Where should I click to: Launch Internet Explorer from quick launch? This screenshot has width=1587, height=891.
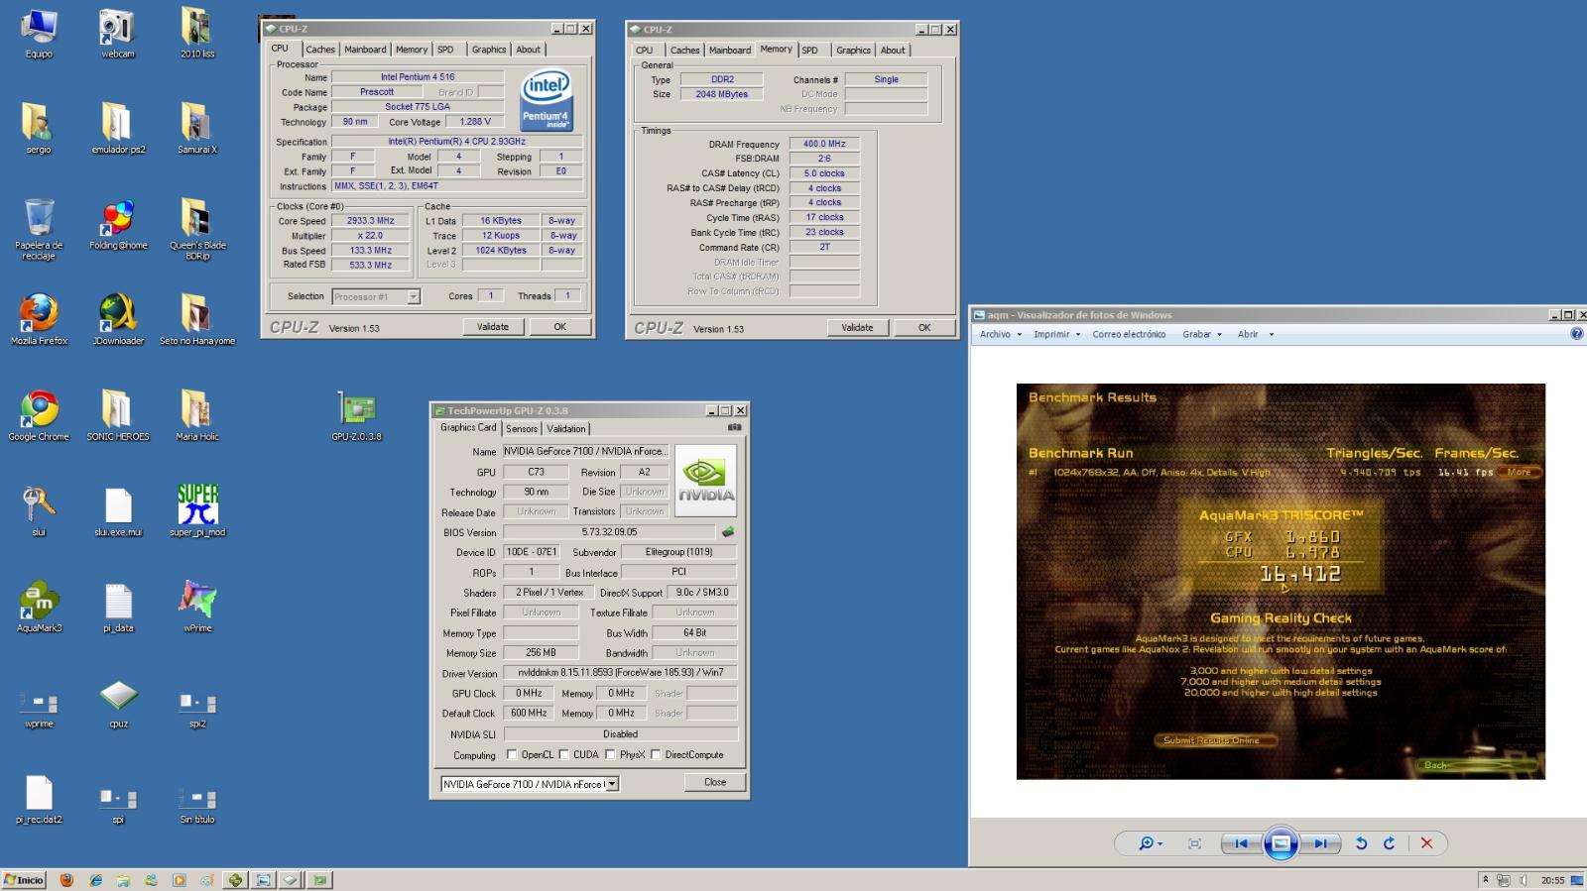pos(95,880)
